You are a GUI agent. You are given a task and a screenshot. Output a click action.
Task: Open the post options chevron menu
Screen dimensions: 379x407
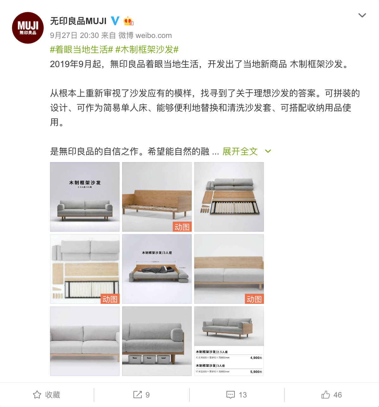click(362, 15)
